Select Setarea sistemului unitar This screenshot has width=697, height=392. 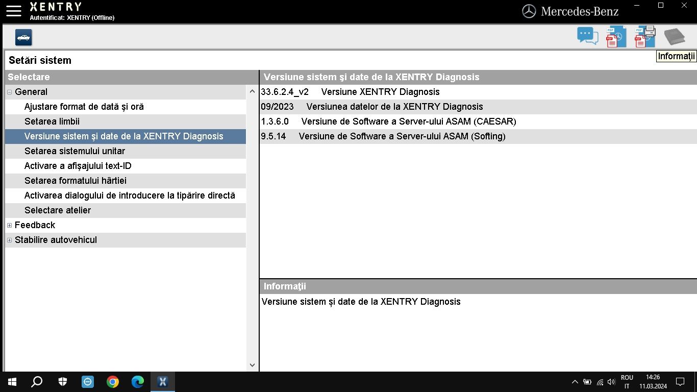126,151
